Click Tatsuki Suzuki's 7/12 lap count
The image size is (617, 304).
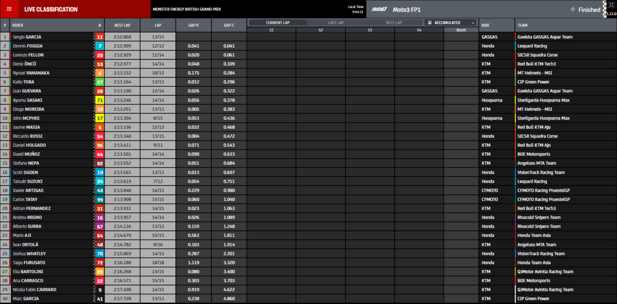click(x=158, y=181)
